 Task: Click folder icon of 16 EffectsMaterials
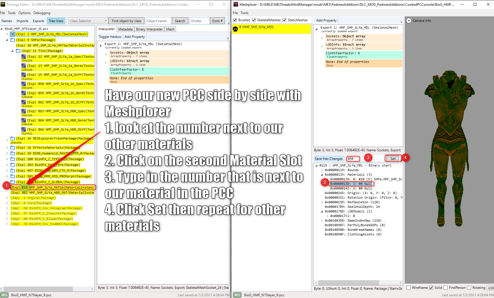(x=13, y=148)
